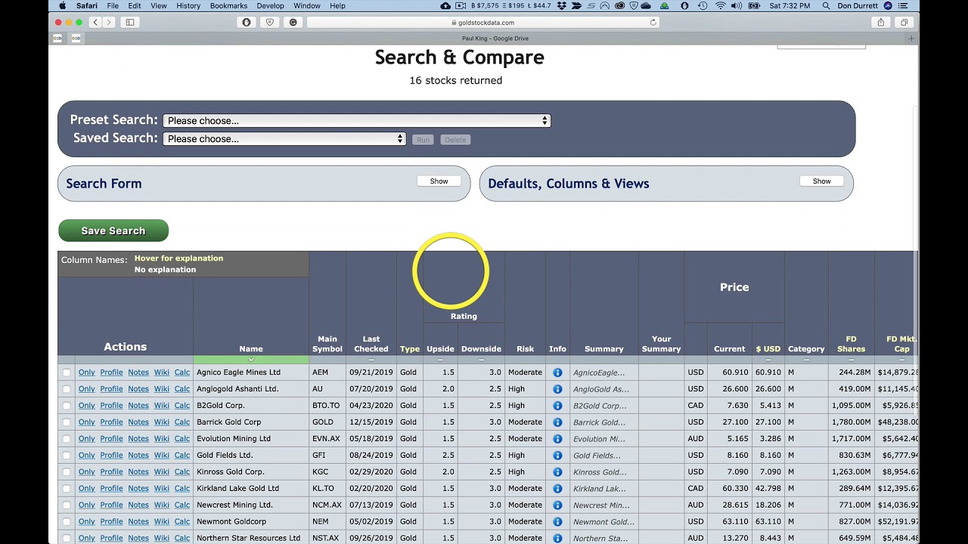
Task: Click Safari's forward arrow button
Action: click(x=108, y=23)
